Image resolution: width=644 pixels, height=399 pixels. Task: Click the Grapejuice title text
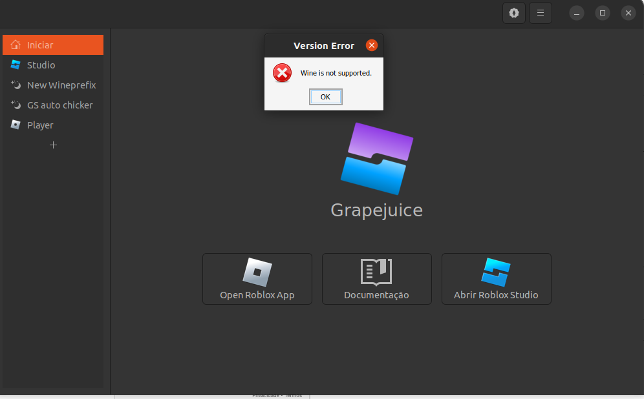376,210
